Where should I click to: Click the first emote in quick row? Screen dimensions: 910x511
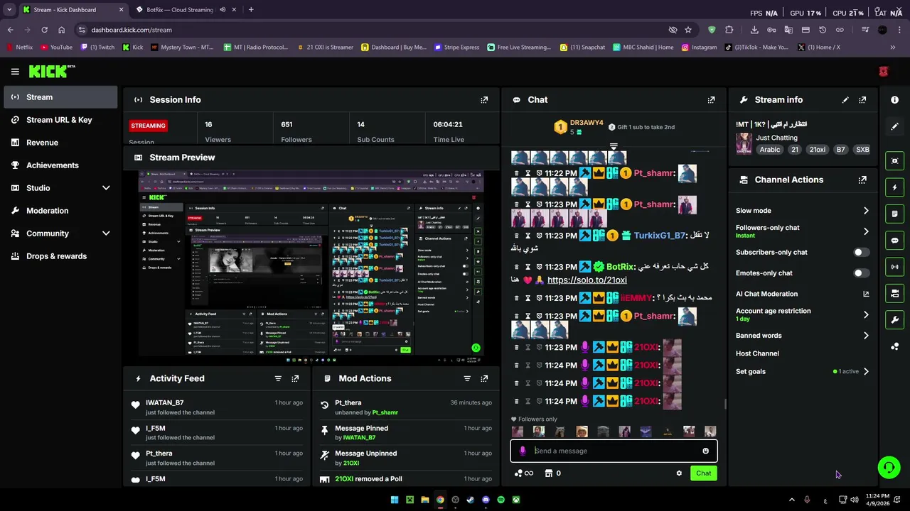click(518, 432)
